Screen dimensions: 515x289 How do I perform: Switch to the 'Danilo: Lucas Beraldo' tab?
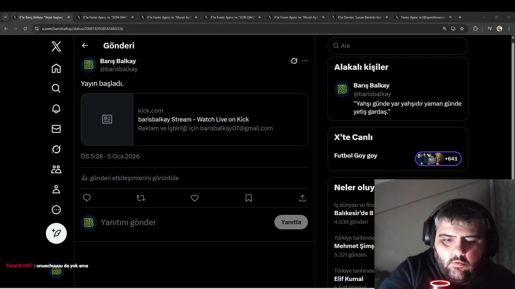(x=360, y=17)
